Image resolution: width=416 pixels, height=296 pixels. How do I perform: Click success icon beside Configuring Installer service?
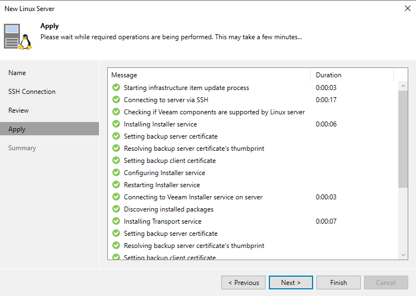[116, 173]
